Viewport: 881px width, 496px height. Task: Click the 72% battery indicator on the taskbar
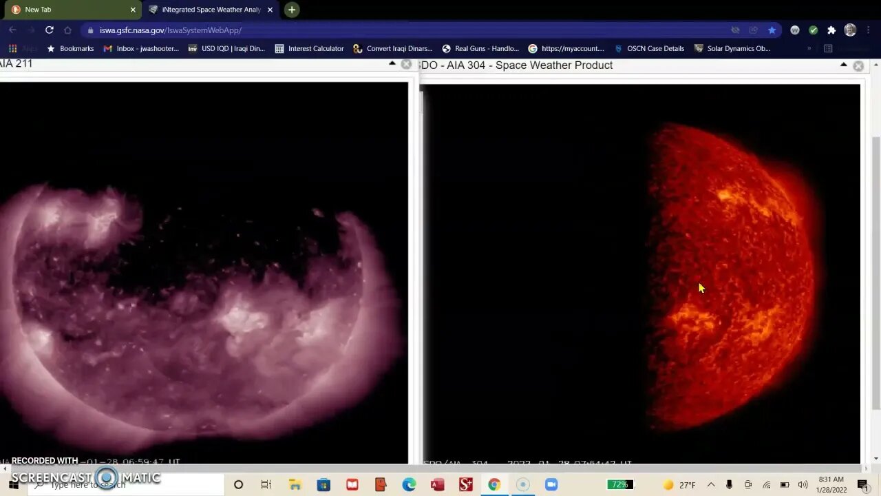620,485
